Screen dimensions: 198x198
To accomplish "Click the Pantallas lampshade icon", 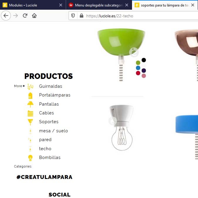I will click(x=30, y=104).
